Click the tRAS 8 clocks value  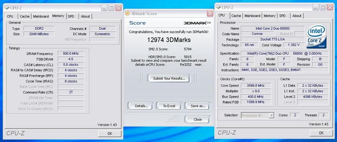(x=71, y=81)
